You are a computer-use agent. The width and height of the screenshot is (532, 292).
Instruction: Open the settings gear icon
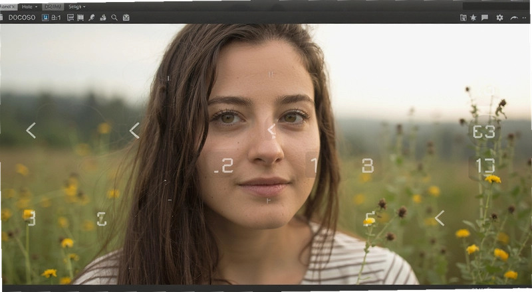[500, 18]
